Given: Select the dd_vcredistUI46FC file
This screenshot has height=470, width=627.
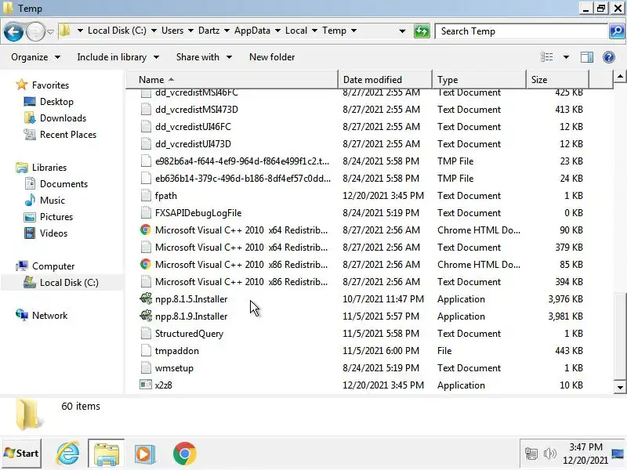Looking at the screenshot, I should pyautogui.click(x=193, y=127).
